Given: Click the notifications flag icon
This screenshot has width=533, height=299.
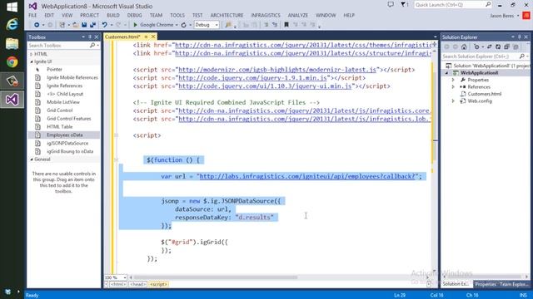Looking at the screenshot, I should [403, 4].
